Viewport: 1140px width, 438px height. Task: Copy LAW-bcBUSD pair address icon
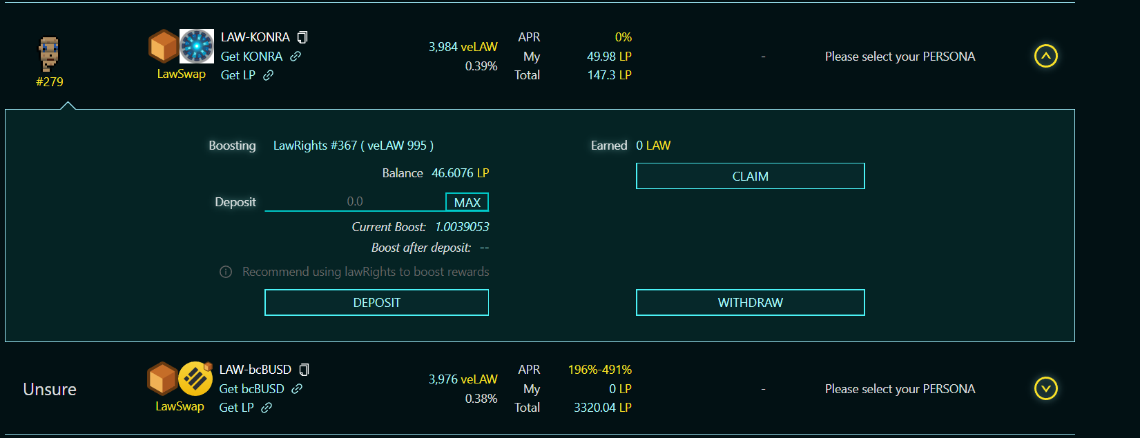[304, 370]
